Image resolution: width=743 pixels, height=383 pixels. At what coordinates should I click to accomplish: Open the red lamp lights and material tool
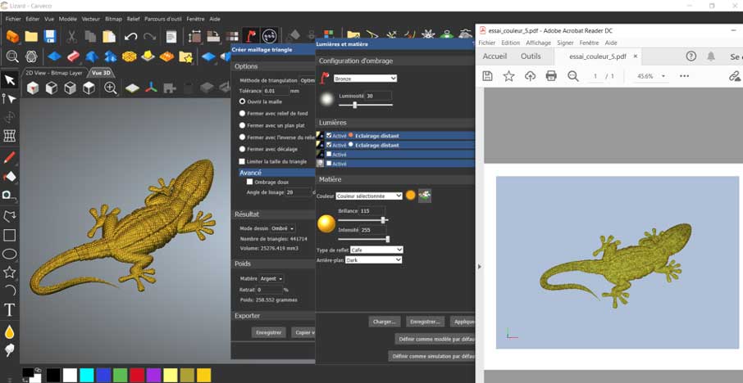[250, 36]
